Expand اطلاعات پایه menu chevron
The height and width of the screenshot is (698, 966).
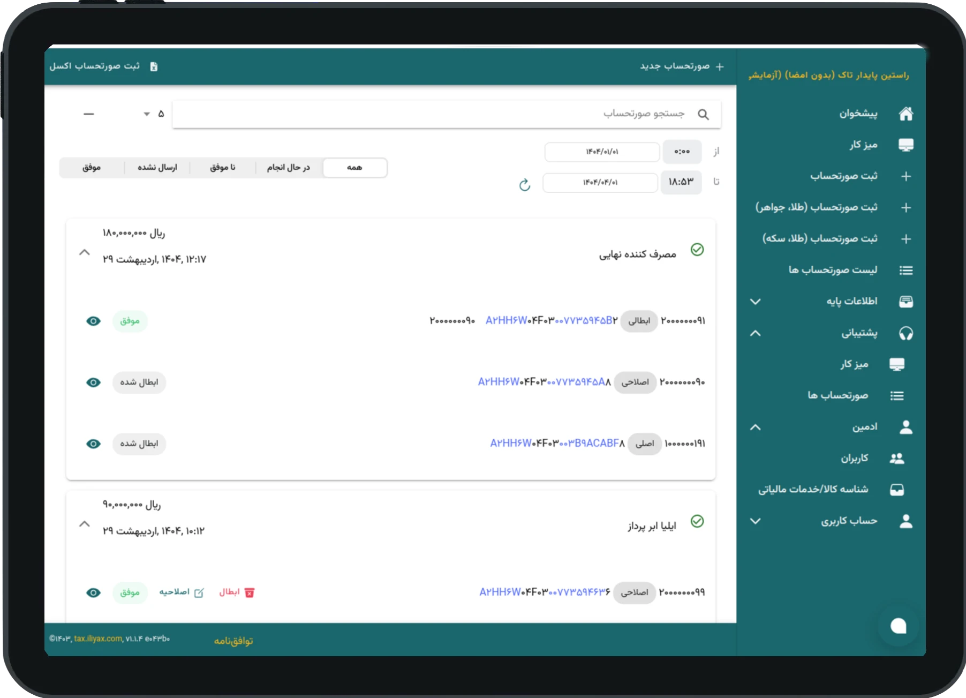tap(755, 302)
